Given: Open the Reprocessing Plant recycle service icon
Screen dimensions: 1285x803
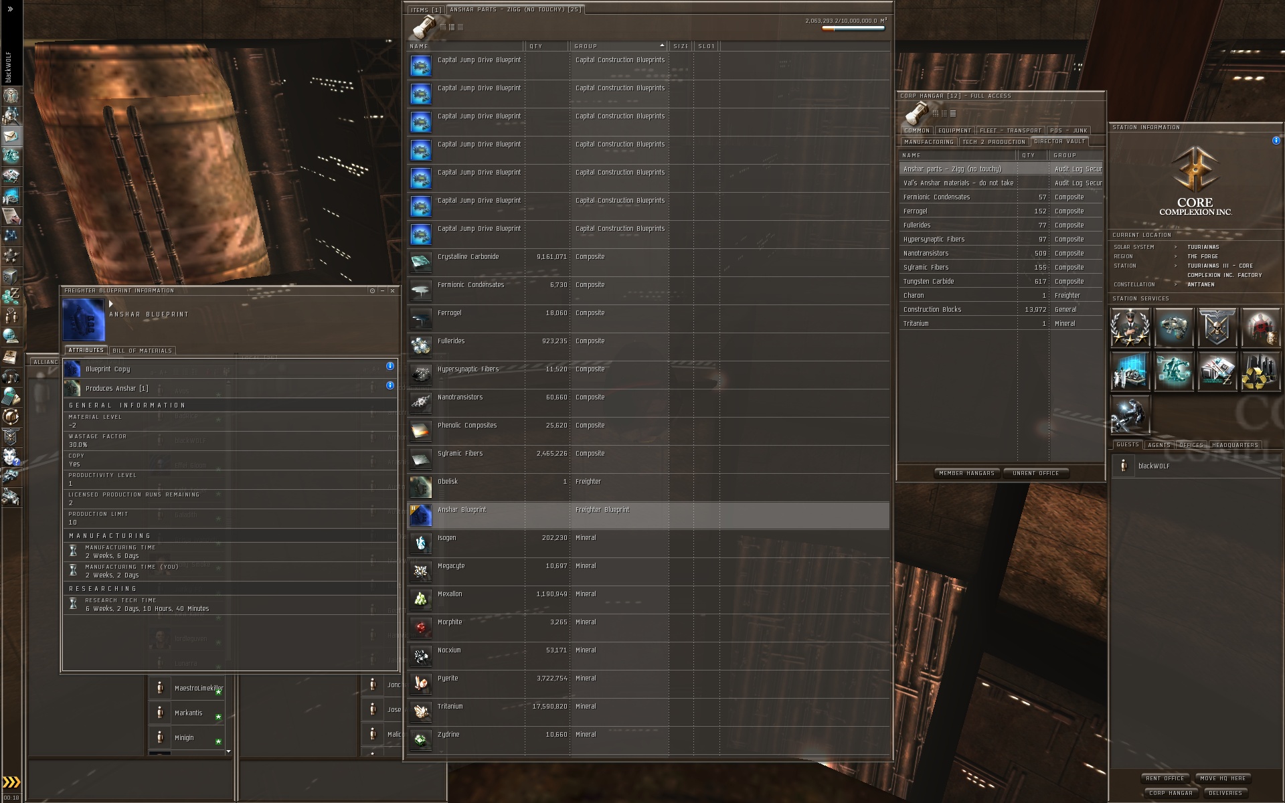Looking at the screenshot, I should [1260, 371].
